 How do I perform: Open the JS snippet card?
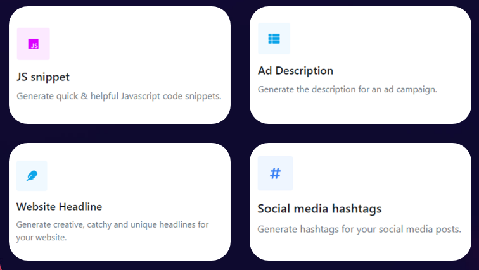(x=120, y=65)
